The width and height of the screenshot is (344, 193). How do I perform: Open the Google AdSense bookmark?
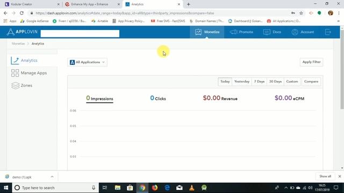point(34,21)
